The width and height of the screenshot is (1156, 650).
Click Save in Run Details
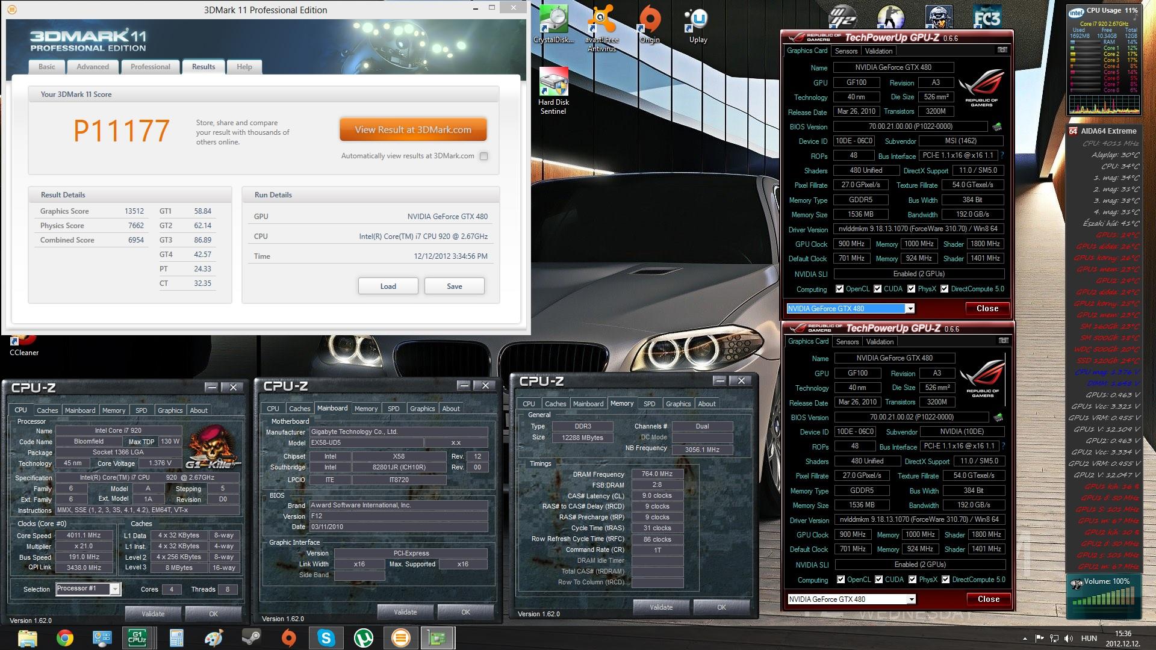click(x=454, y=286)
